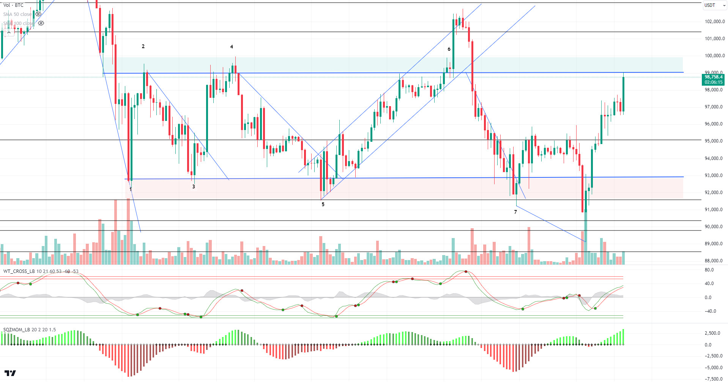Click the 91,000.0 price axis label
Image resolution: width=728 pixels, height=384 pixels.
[x=714, y=210]
